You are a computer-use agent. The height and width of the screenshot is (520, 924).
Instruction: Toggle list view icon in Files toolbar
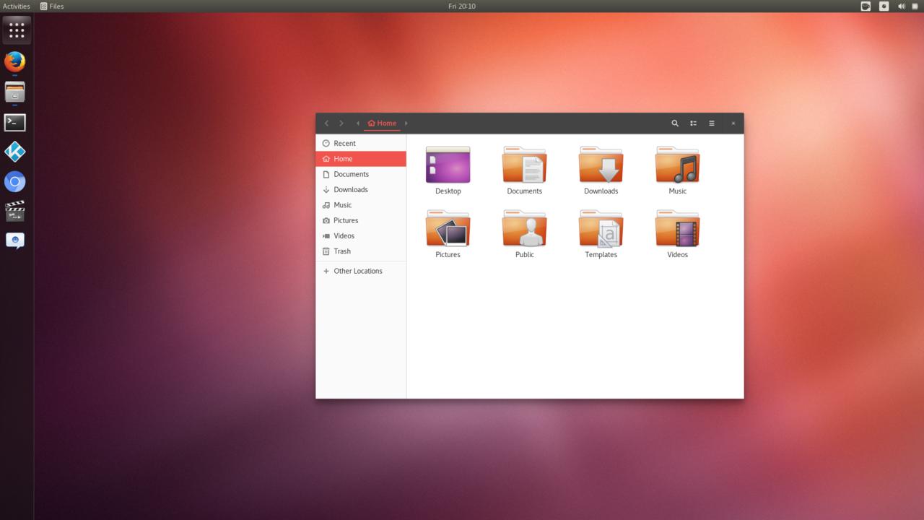click(693, 123)
